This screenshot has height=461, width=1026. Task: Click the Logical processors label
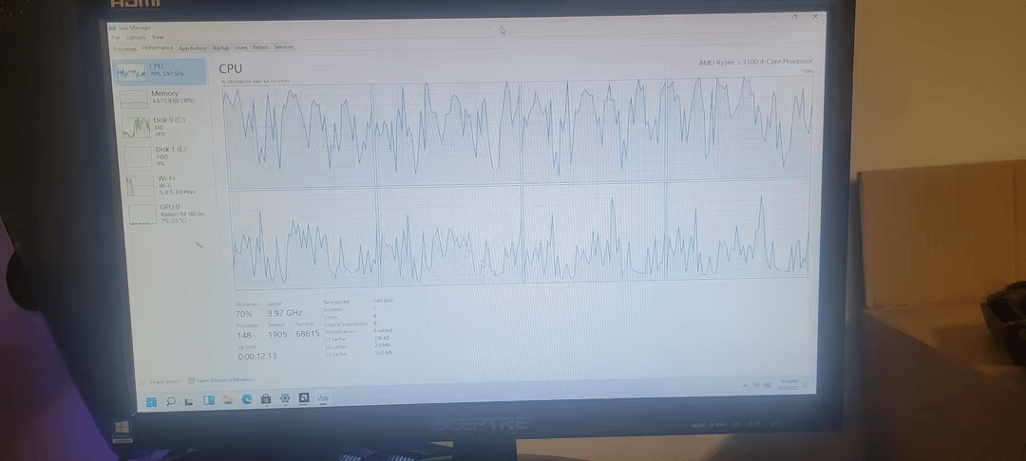[x=346, y=323]
